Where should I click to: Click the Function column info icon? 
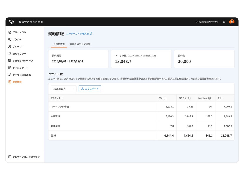(209, 98)
